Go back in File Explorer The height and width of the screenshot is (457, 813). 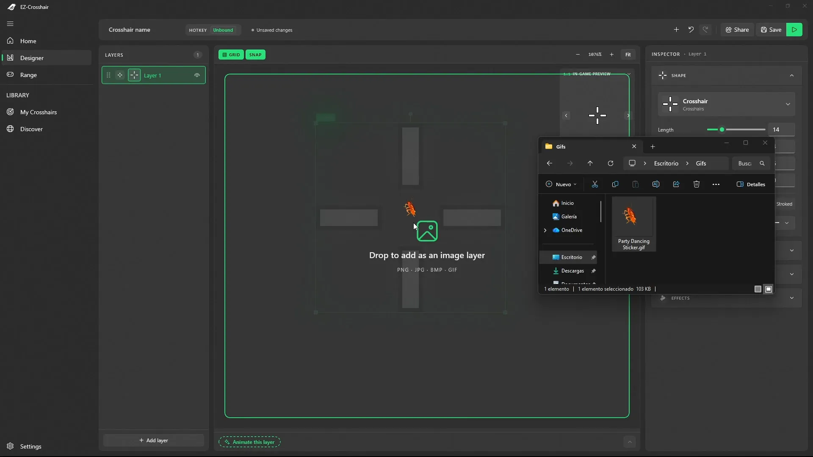pyautogui.click(x=549, y=163)
